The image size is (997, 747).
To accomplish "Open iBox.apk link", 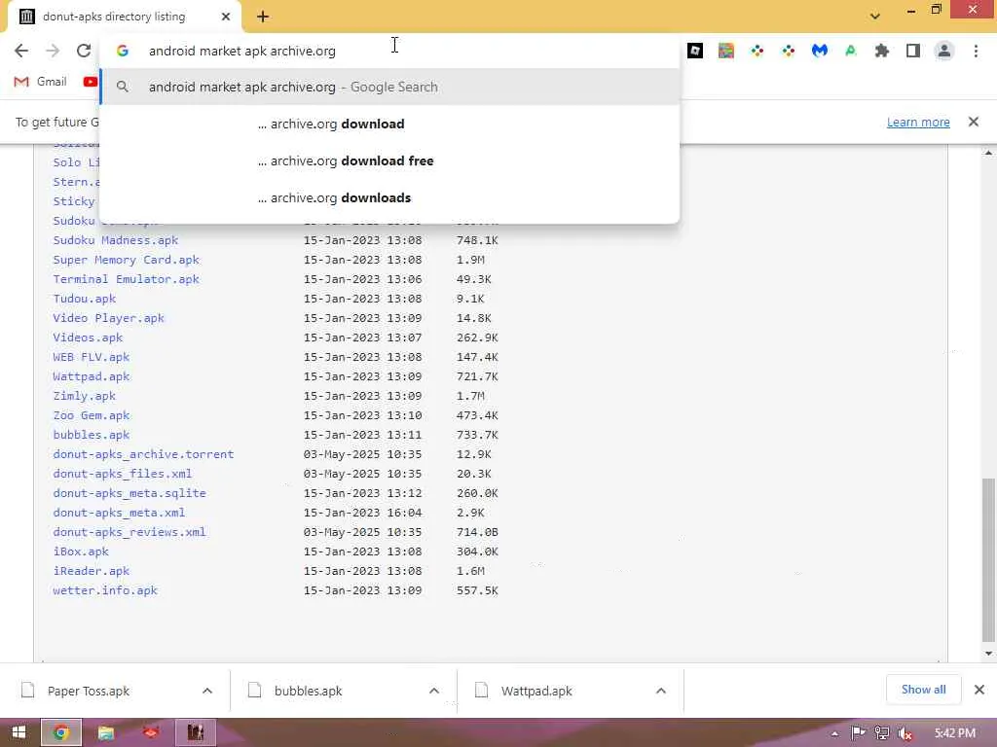I will 81,551.
